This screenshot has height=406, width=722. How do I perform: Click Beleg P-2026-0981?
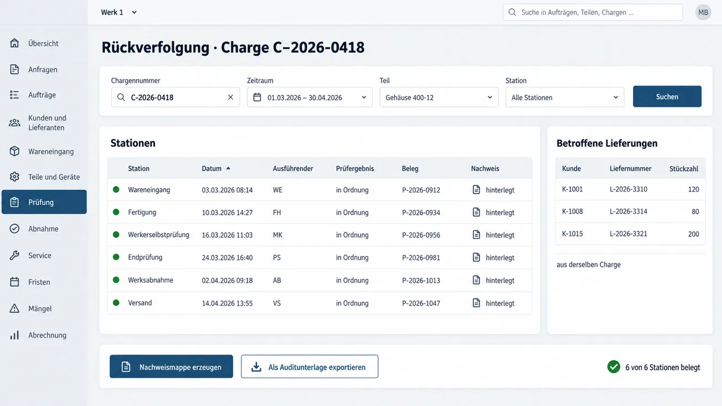[x=421, y=257]
